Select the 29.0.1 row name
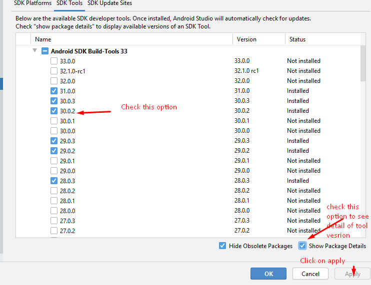371x285 pixels. 67,161
